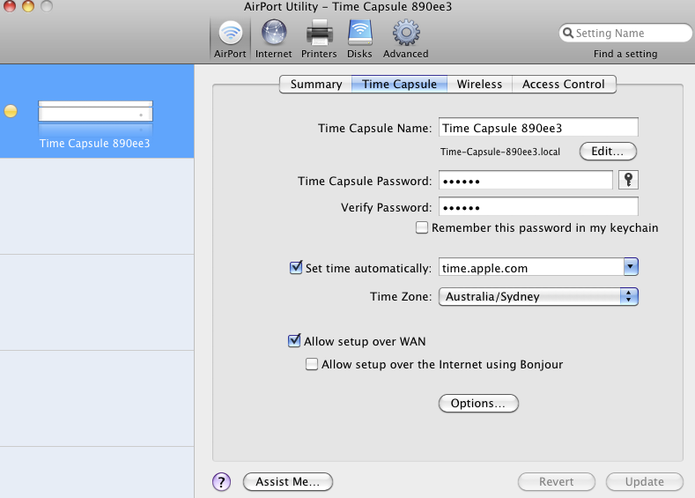Click the Time-Capsule-890ee3.local hostname text
The width and height of the screenshot is (695, 498).
500,152
